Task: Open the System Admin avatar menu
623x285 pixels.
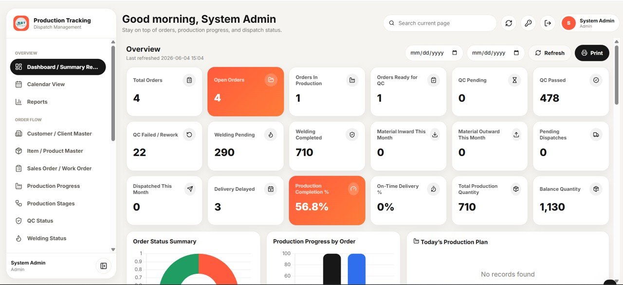Action: [590, 23]
